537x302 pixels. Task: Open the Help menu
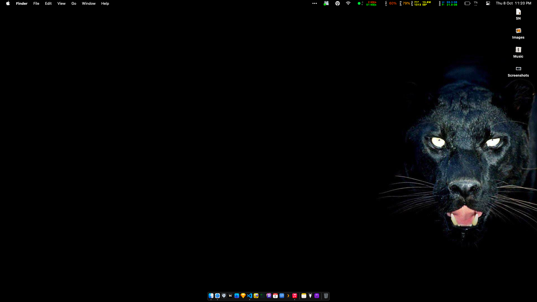pyautogui.click(x=105, y=3)
